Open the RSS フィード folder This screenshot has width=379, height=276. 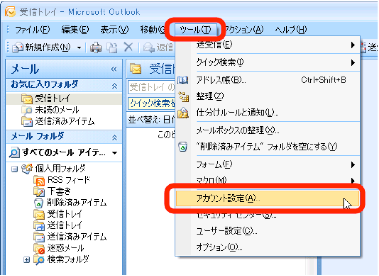click(68, 180)
